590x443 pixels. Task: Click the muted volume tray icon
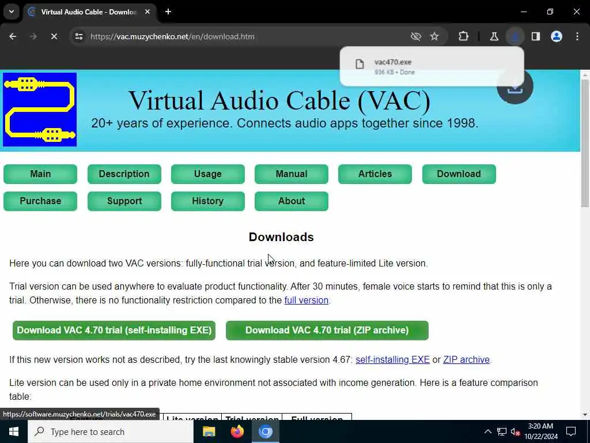click(515, 431)
